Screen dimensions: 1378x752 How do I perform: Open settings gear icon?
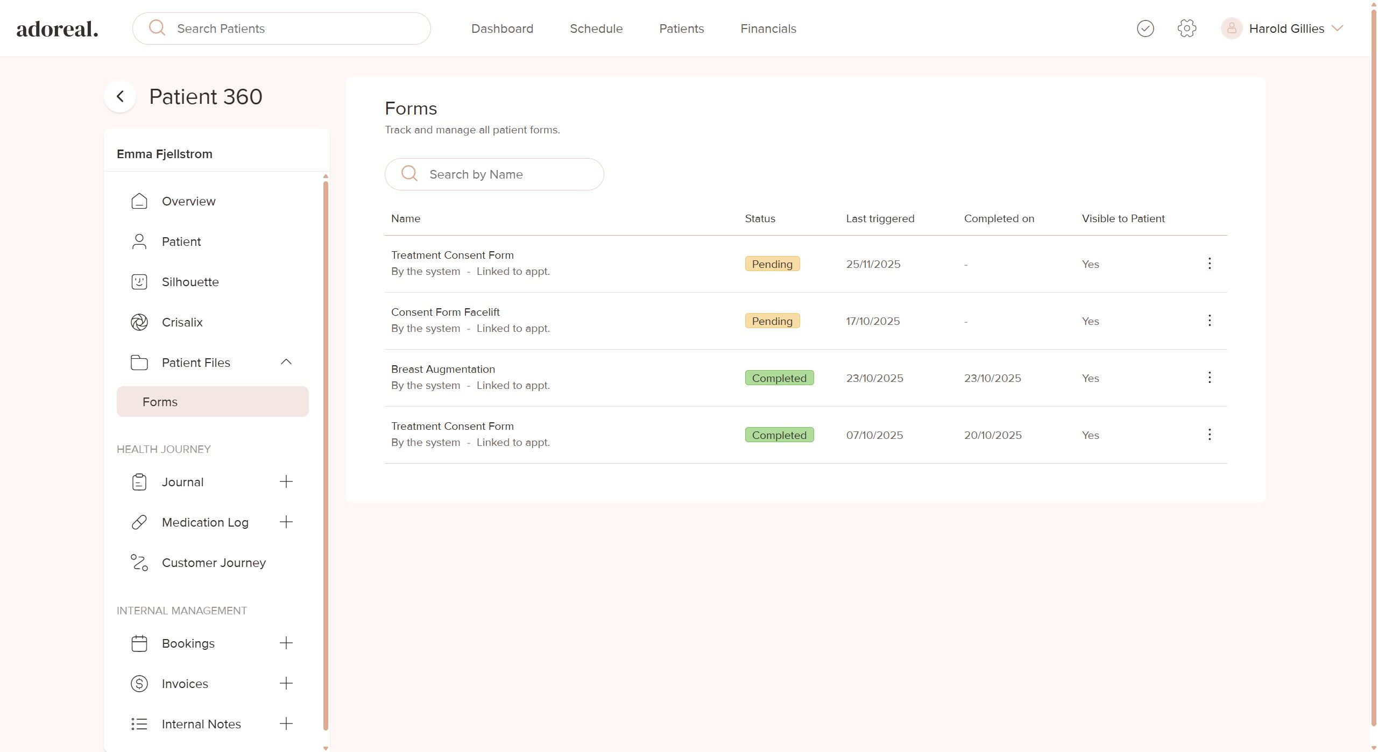1186,29
